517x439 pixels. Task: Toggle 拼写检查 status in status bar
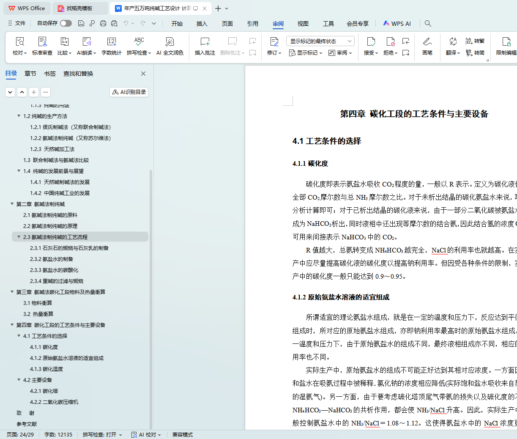click(x=102, y=435)
